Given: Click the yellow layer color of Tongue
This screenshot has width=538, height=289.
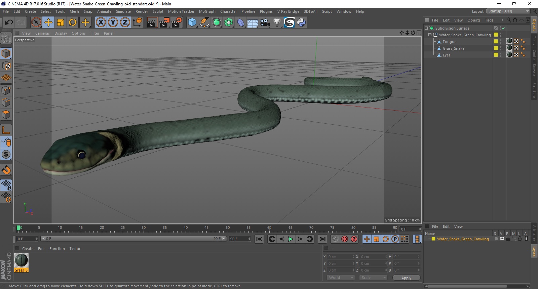Looking at the screenshot, I should (x=496, y=41).
